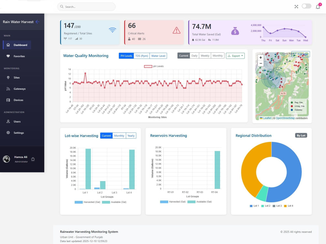Select TDS (Ppm) tab
Viewport: 326px width, 244px height.
click(141, 56)
